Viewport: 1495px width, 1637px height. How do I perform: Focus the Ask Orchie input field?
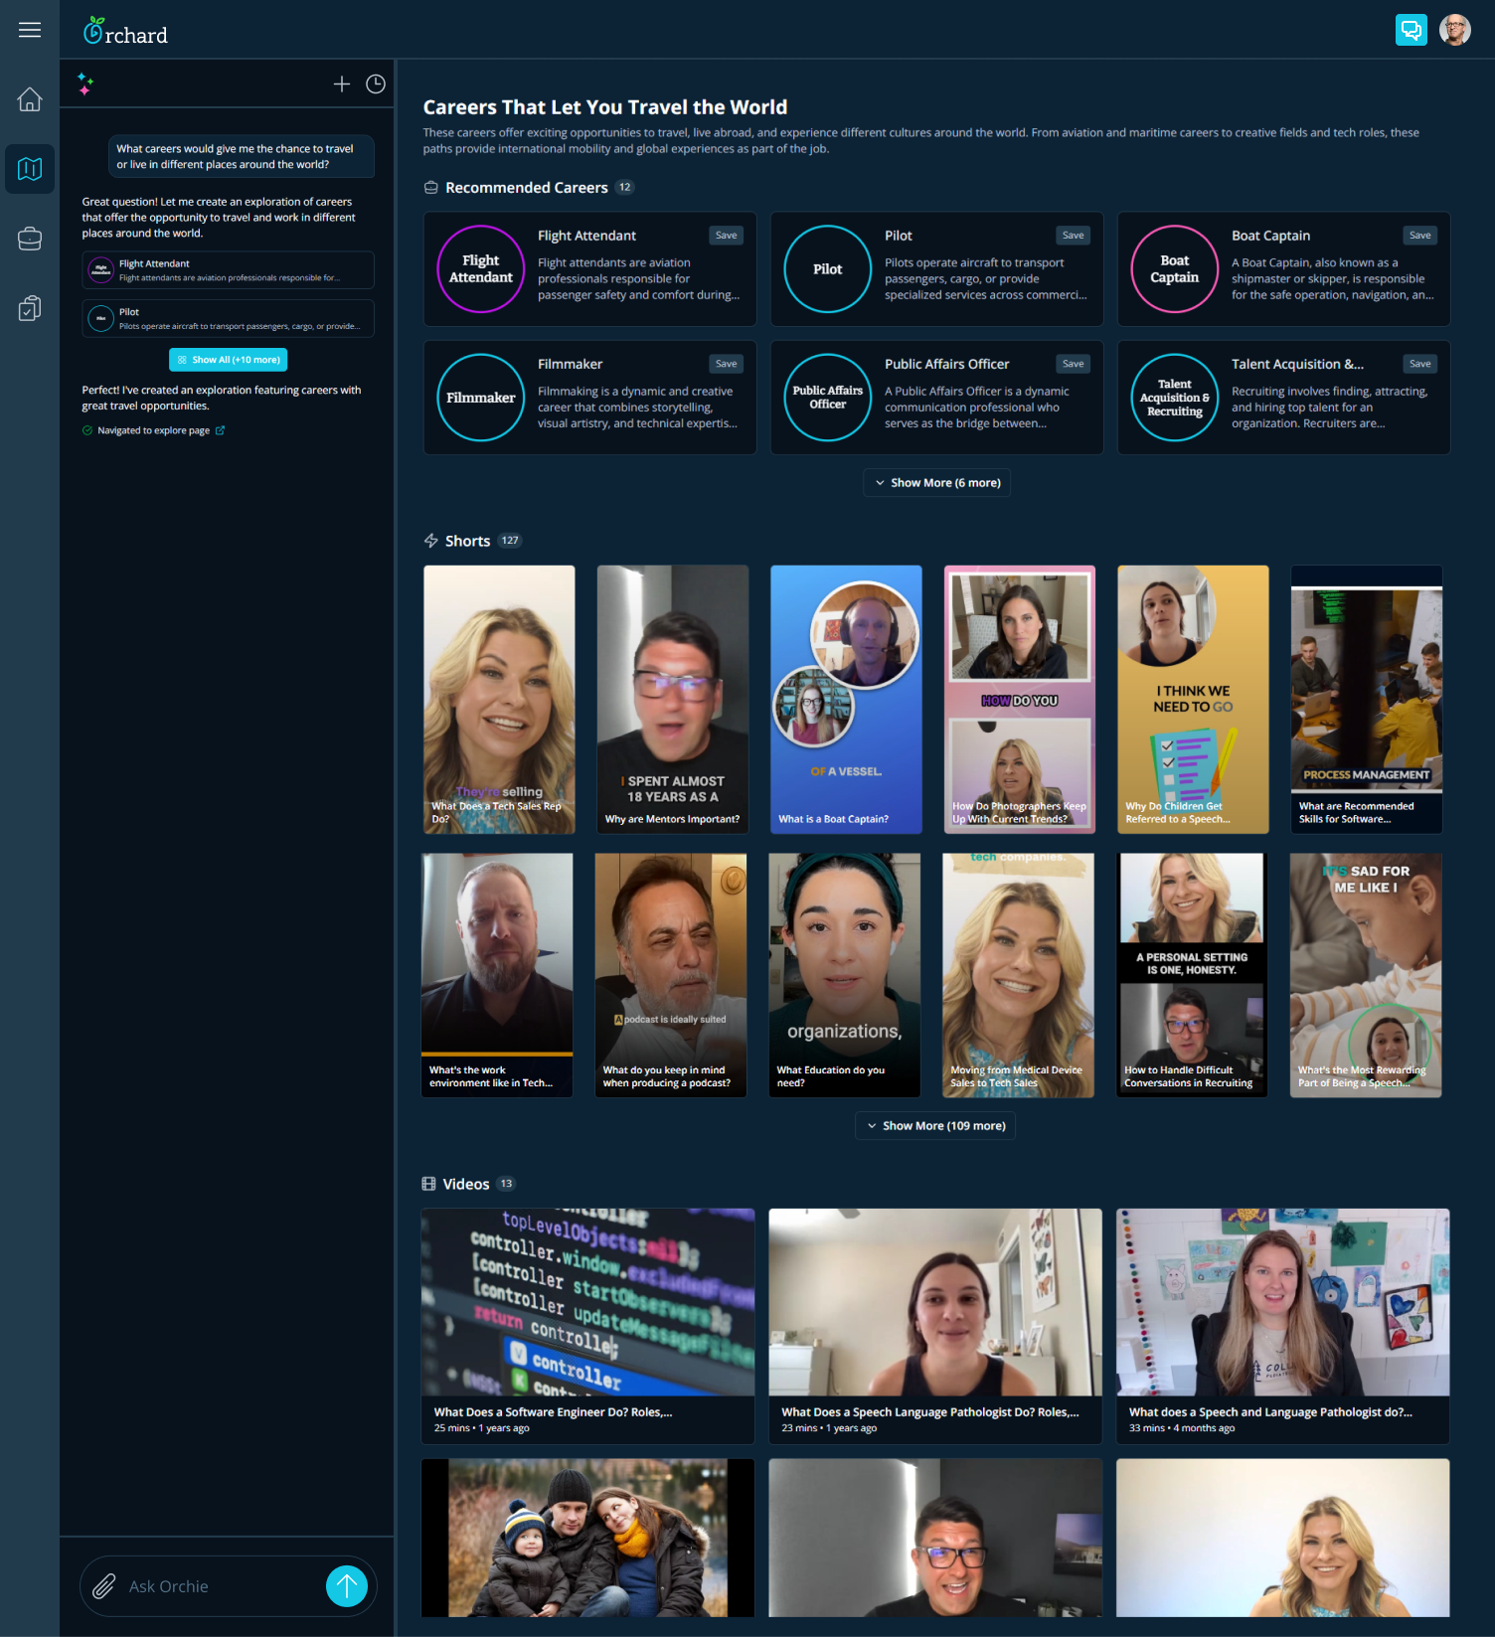click(x=223, y=1586)
